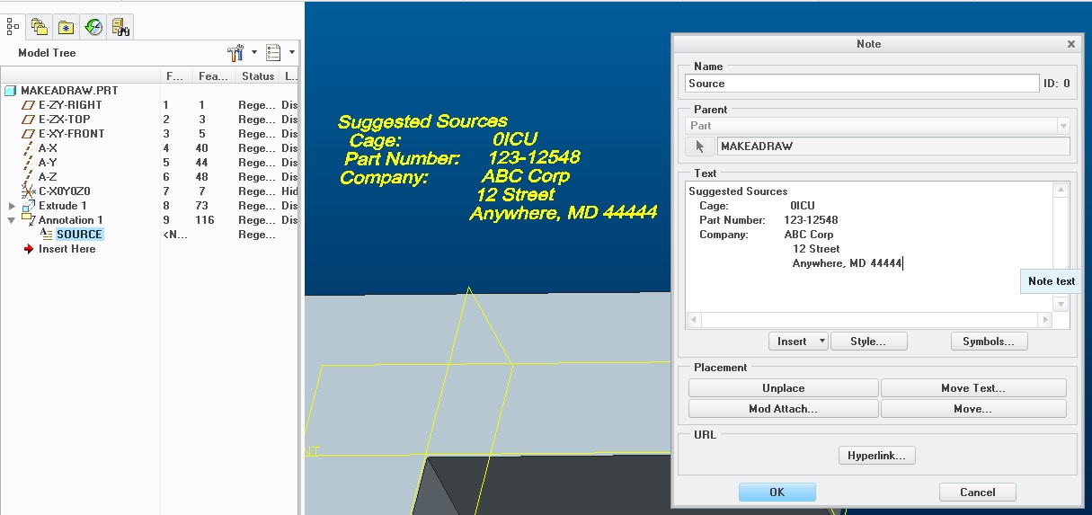
Task: Click the text area scroll down arrow
Action: tap(1061, 304)
